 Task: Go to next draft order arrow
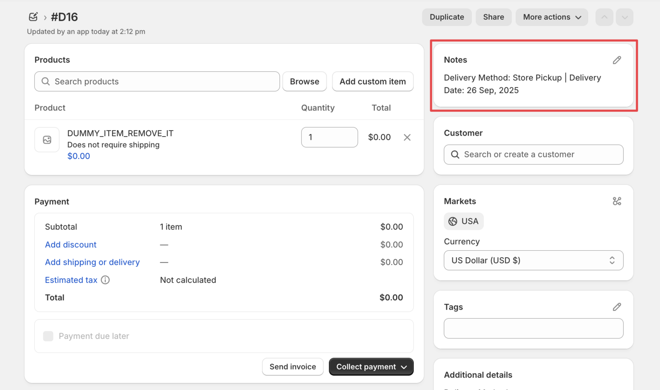click(x=625, y=17)
